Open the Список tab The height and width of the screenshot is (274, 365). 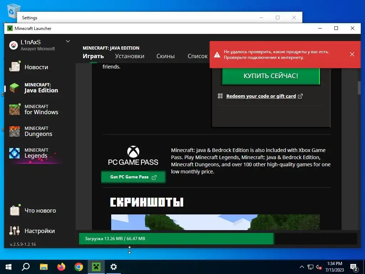(x=197, y=56)
